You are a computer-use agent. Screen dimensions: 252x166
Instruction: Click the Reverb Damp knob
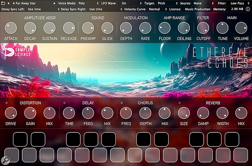[x=203, y=113]
